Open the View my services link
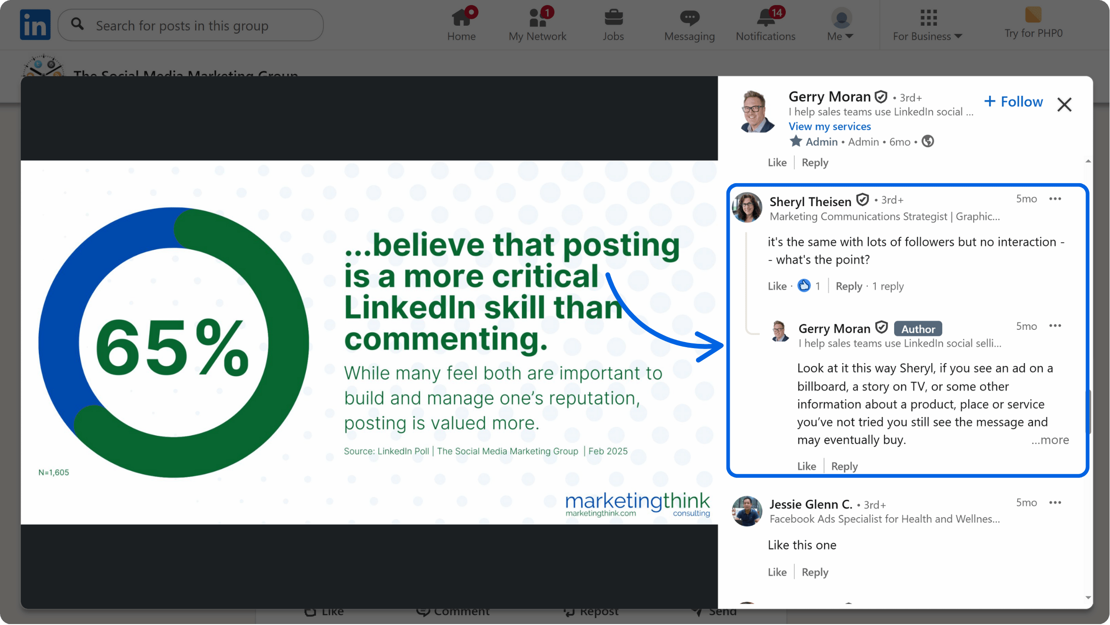 pos(829,126)
